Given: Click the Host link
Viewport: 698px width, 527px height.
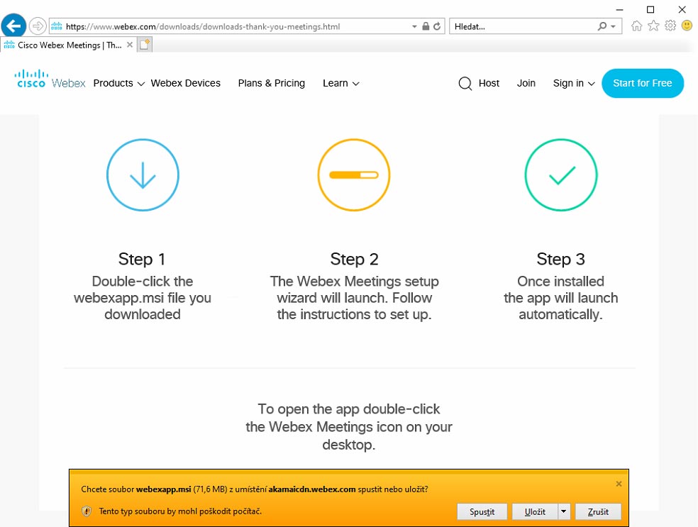Looking at the screenshot, I should 489,83.
